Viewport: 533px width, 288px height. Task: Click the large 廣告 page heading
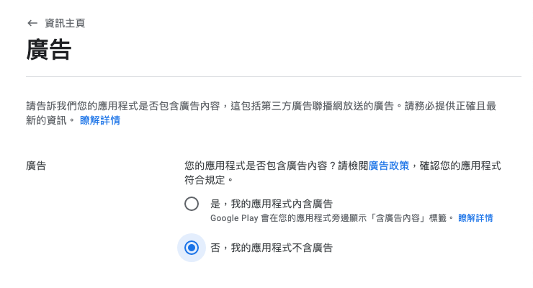(x=49, y=50)
